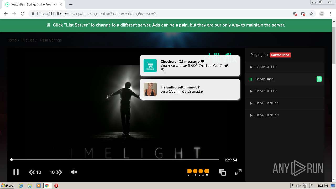Select the Server Dood entry

285,79
